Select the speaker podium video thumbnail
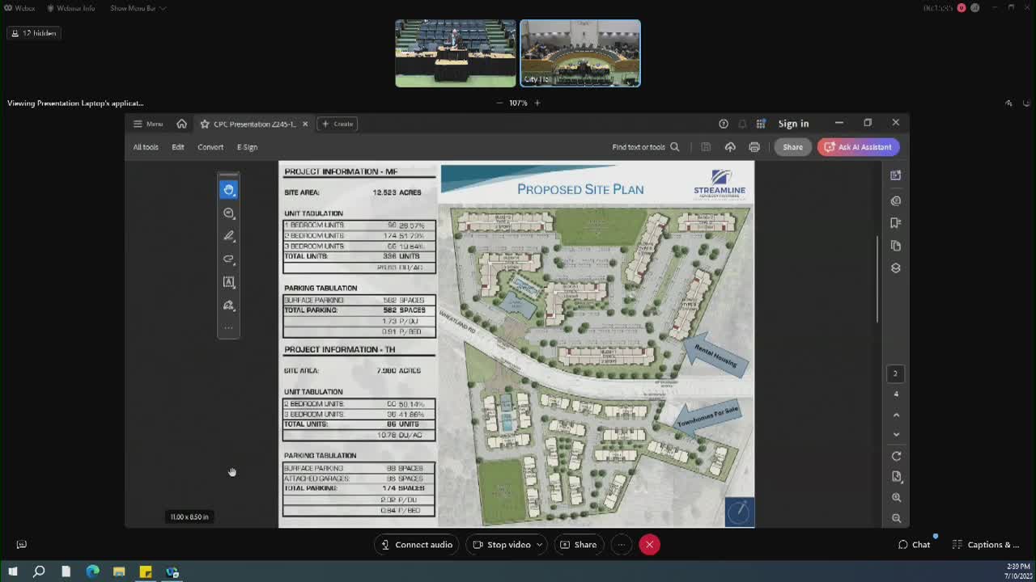Screen dimensions: 1036x582 pos(456,53)
